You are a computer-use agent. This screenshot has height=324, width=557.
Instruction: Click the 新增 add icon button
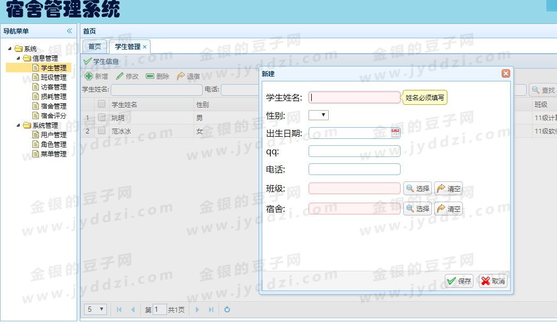point(96,76)
